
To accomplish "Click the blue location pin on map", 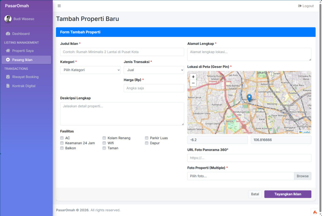I will pos(249,98).
